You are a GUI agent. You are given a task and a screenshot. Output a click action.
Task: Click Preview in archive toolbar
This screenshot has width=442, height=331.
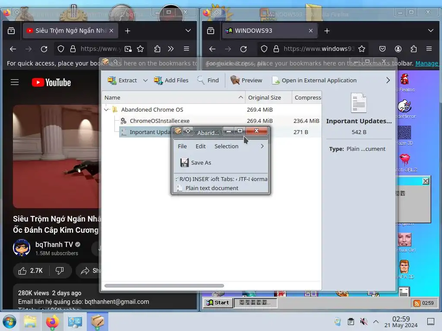(x=246, y=81)
